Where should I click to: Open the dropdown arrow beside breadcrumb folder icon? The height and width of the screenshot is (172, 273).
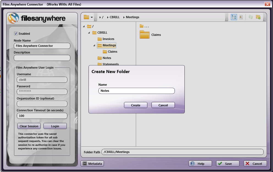92,17
